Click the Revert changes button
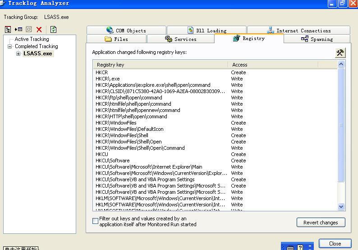The height and width of the screenshot is (250, 358). pyautogui.click(x=321, y=223)
